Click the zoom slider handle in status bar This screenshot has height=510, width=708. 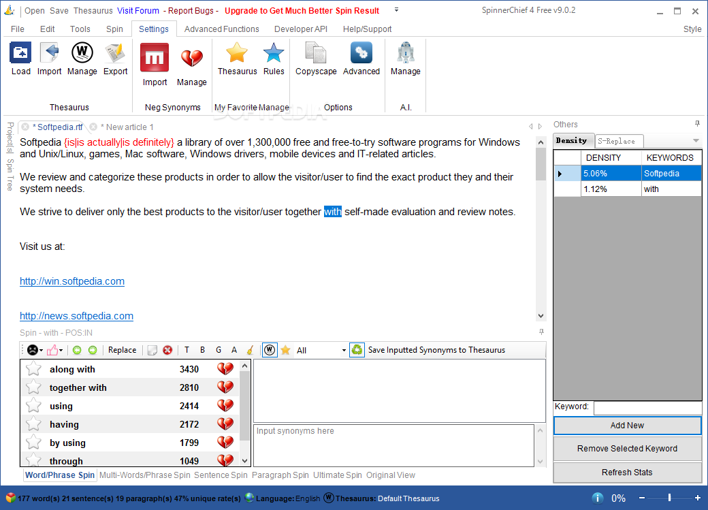tap(669, 497)
